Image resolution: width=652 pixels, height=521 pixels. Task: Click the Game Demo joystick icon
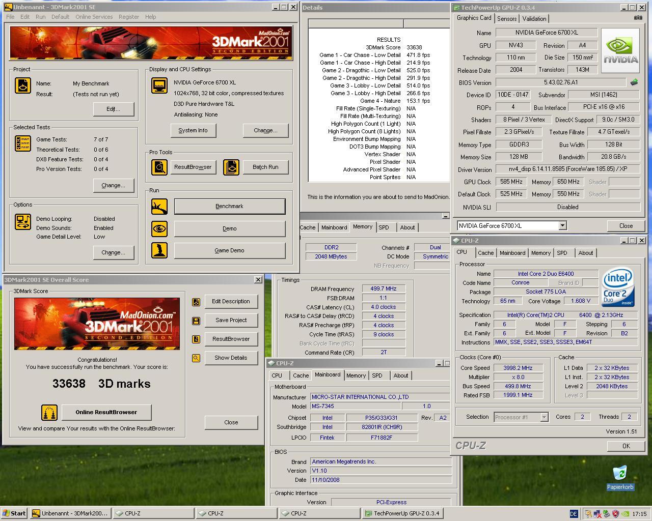159,250
